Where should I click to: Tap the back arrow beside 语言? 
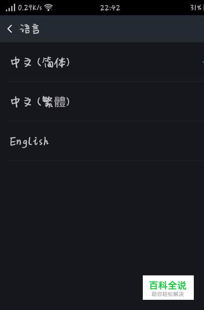pyautogui.click(x=10, y=29)
